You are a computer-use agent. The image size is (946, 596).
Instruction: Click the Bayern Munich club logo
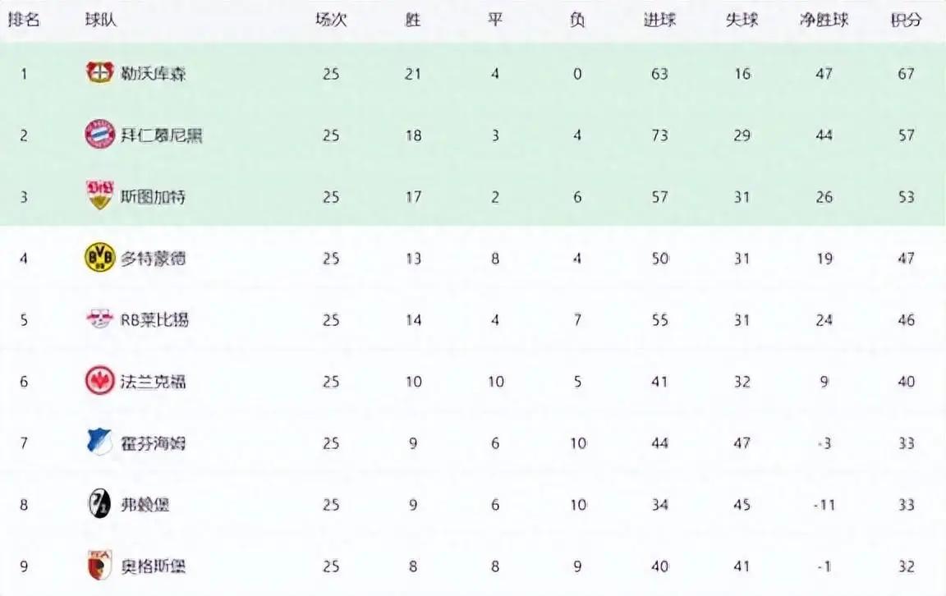[x=99, y=134]
